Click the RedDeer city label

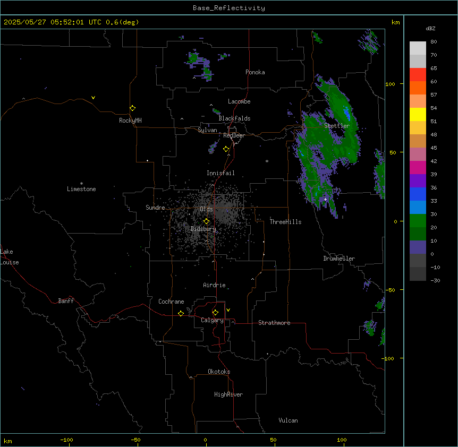click(234, 135)
